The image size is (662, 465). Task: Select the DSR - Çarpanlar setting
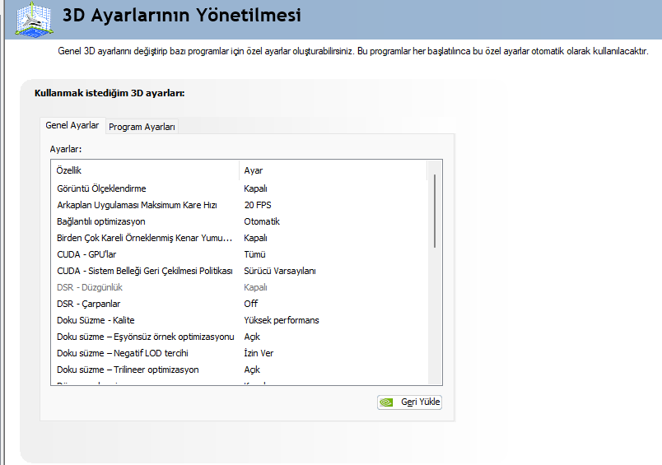pyautogui.click(x=239, y=304)
